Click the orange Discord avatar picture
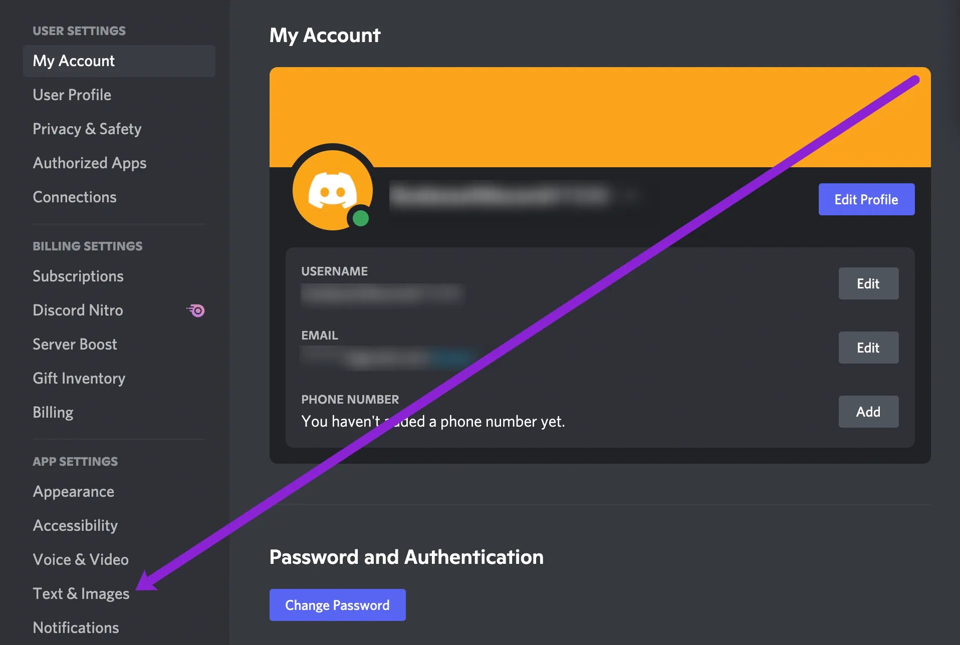 (332, 190)
